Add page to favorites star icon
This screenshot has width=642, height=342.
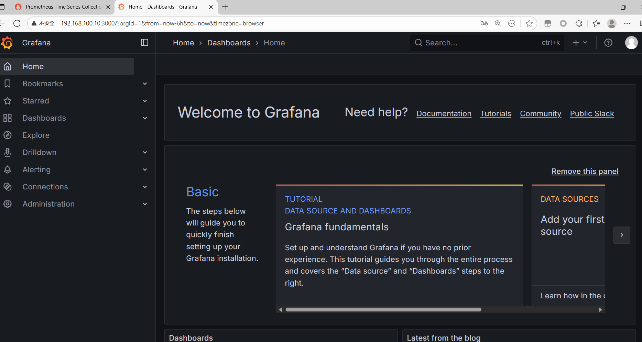(x=529, y=23)
